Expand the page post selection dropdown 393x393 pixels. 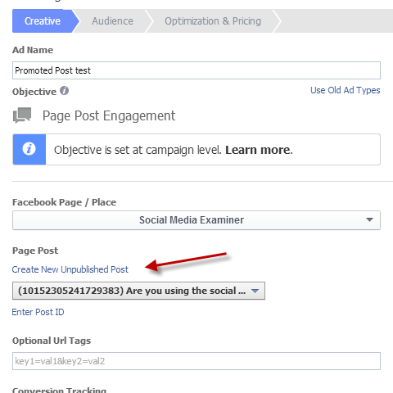[x=138, y=291]
